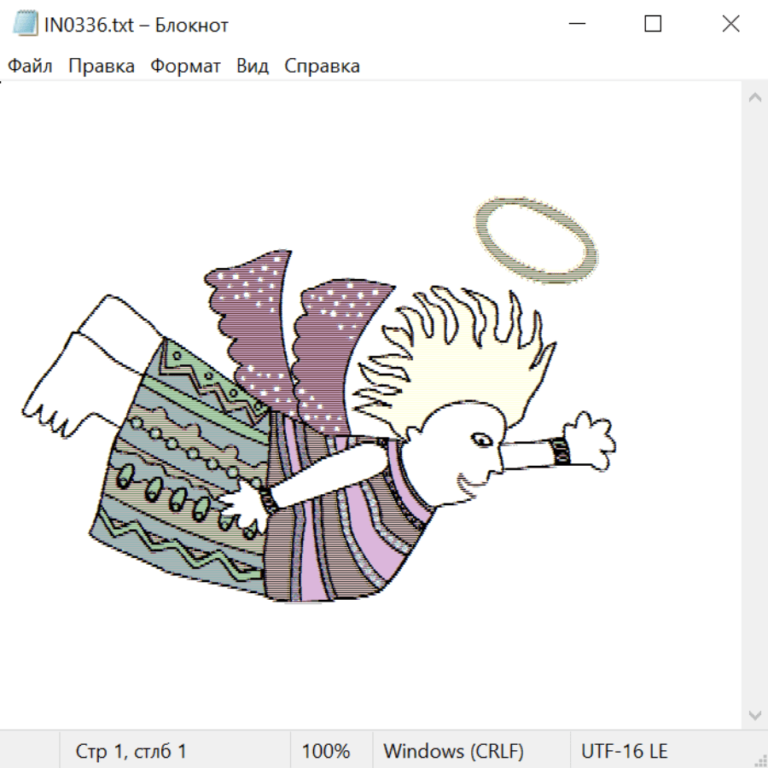The width and height of the screenshot is (768, 768).
Task: Click the scroll up arrow
Action: pyautogui.click(x=754, y=98)
